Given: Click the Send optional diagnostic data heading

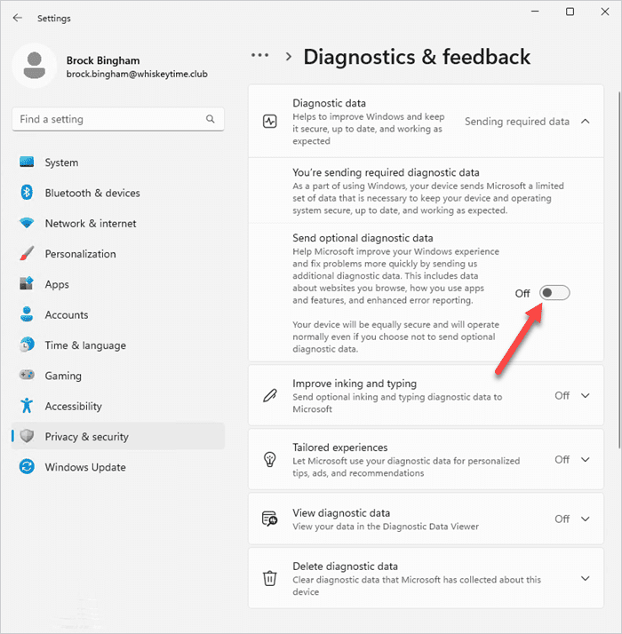Looking at the screenshot, I should point(363,238).
